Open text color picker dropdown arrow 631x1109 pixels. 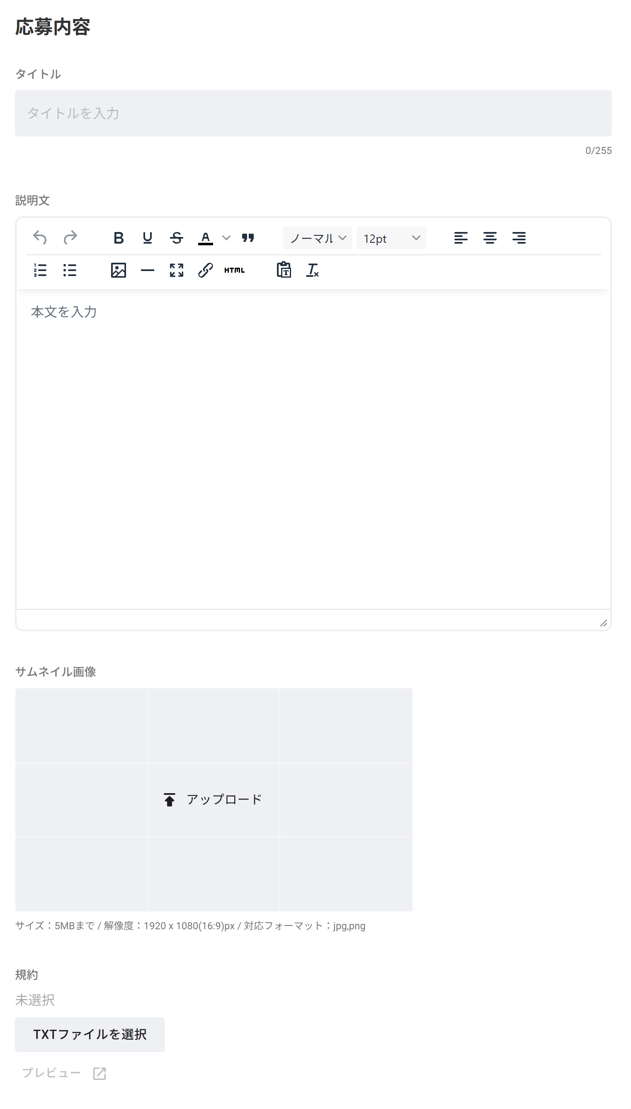click(x=226, y=239)
